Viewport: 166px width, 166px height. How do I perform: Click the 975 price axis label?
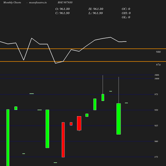click(156, 94)
